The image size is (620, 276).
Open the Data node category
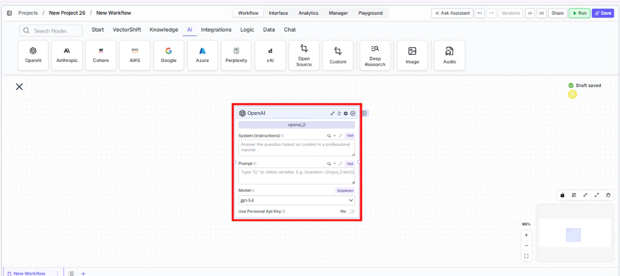point(269,30)
